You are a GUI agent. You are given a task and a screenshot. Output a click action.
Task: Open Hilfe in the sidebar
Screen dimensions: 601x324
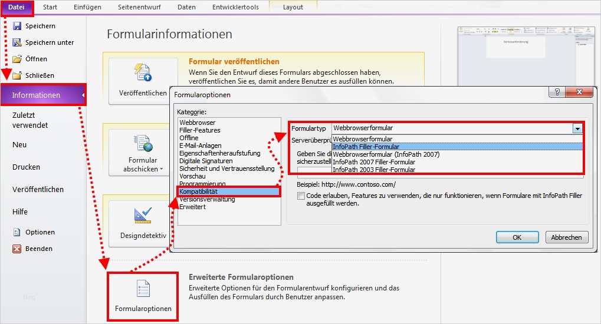[x=20, y=212]
